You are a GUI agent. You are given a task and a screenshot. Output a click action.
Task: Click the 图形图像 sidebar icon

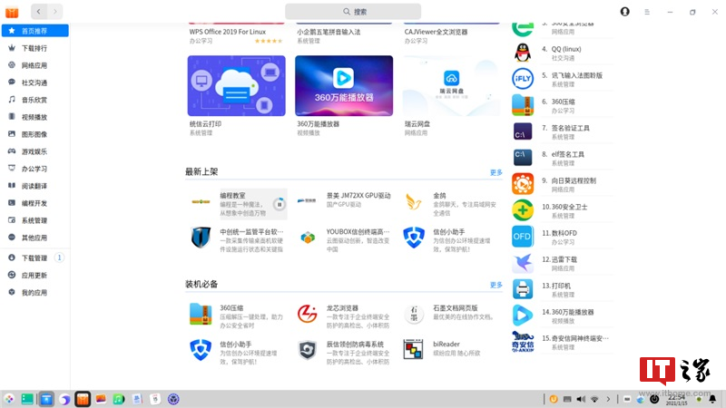(12, 134)
